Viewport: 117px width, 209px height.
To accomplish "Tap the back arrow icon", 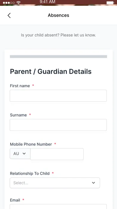I will 9,15.
